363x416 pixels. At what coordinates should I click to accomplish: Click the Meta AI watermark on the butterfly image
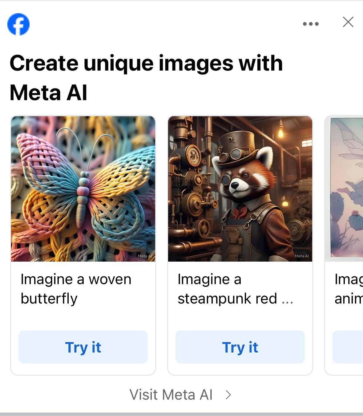(144, 256)
